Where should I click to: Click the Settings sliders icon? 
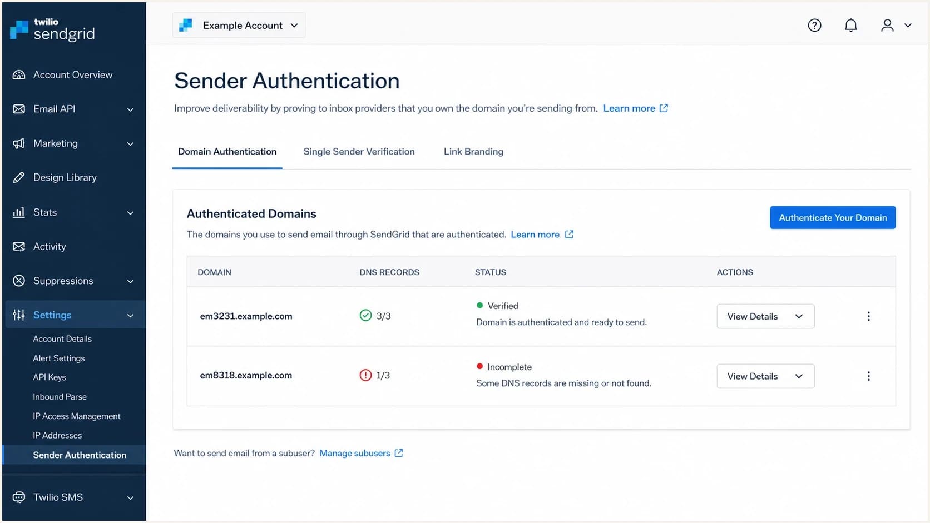coord(19,315)
